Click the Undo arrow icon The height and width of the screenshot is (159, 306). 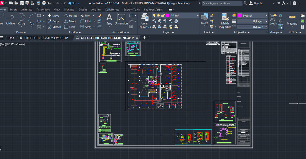49,3
